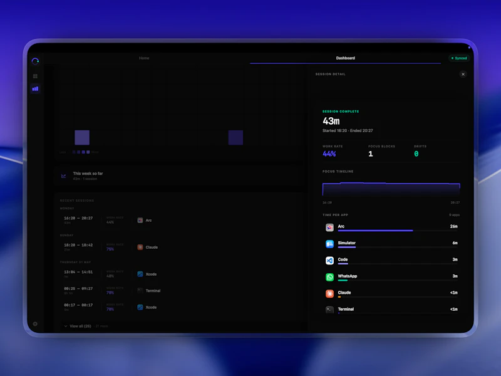
Task: Open the grid overview sidebar icon
Action: coord(35,76)
